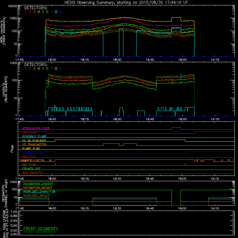This screenshot has height=238, width=238.
Task: Click the vertical Flags axis label
Action: point(12,148)
